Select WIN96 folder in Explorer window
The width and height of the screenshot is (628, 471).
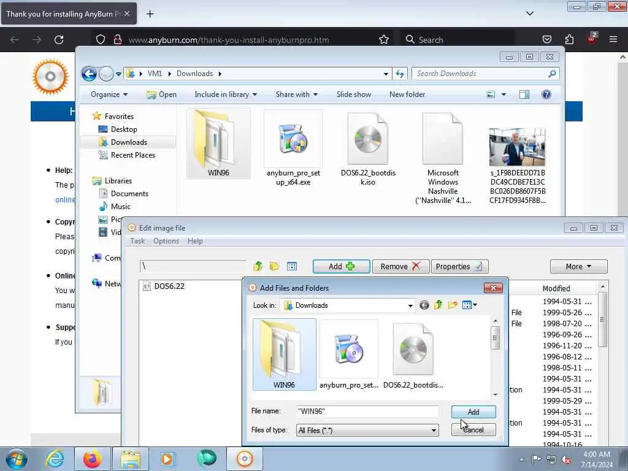click(218, 144)
